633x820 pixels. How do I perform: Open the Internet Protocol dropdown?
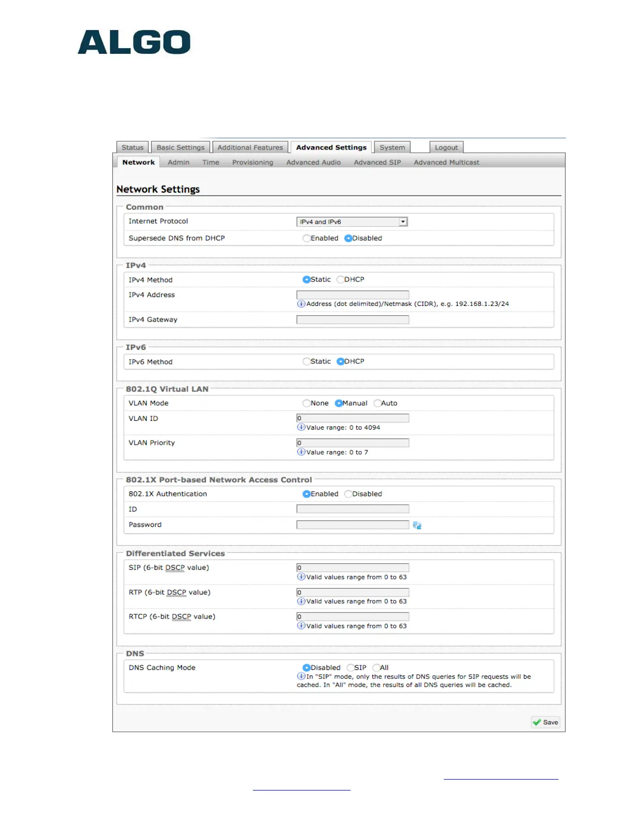(352, 222)
